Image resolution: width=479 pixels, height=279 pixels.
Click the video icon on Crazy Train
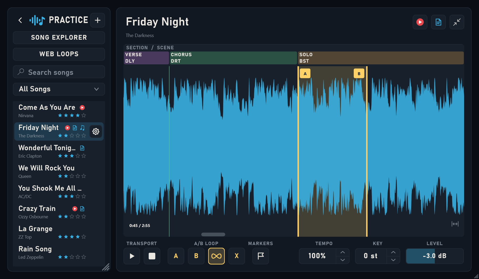tap(75, 209)
